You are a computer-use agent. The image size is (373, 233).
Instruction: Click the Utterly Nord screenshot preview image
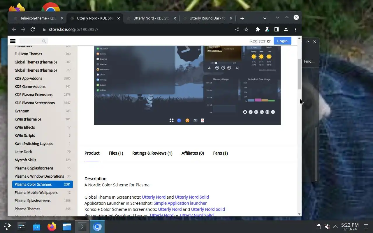[187, 85]
